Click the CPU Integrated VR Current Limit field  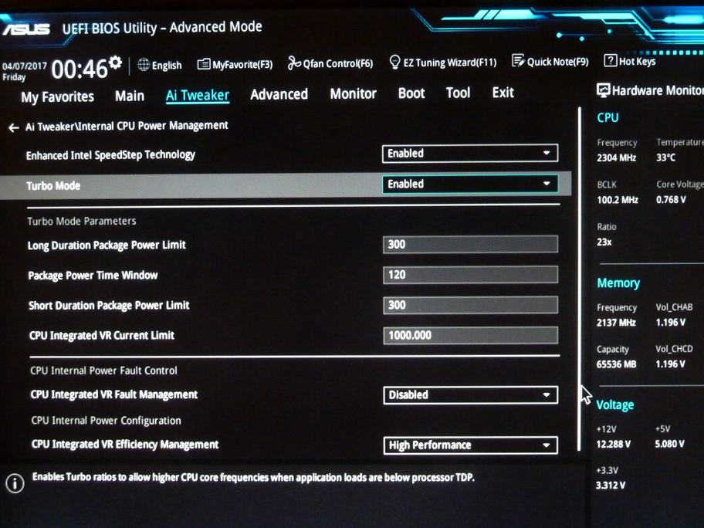pos(471,335)
